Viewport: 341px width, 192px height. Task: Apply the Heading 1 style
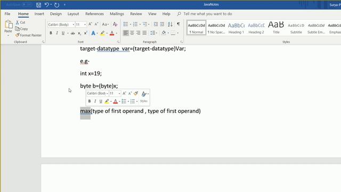click(237, 28)
